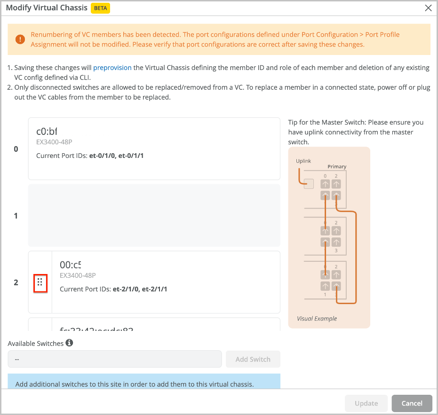Click the Visual Example caption
The image size is (438, 415).
(x=317, y=318)
